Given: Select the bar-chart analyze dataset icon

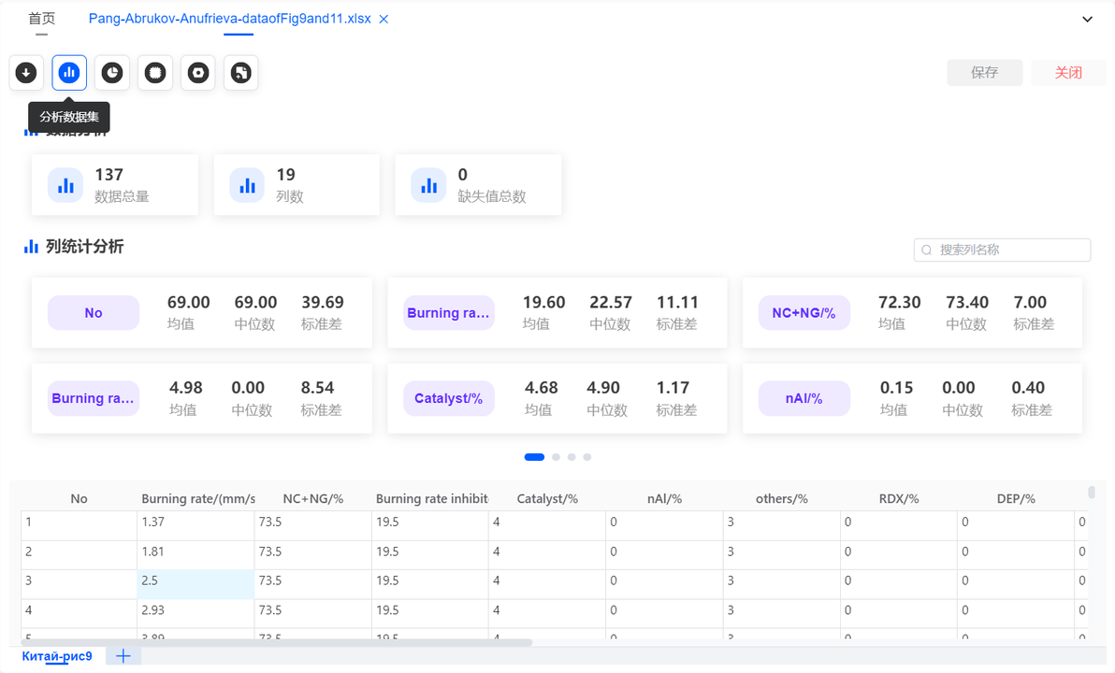Looking at the screenshot, I should tap(69, 73).
